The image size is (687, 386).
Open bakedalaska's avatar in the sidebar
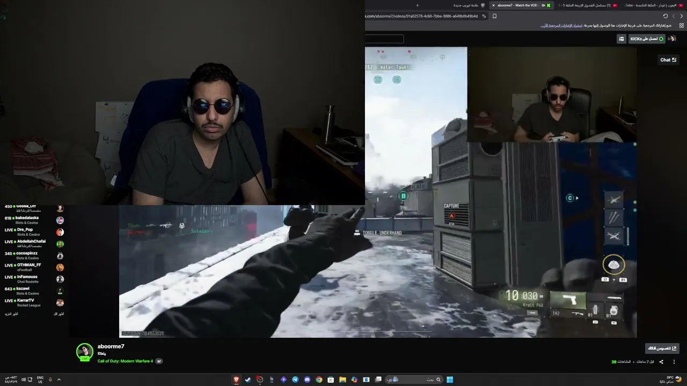point(60,220)
